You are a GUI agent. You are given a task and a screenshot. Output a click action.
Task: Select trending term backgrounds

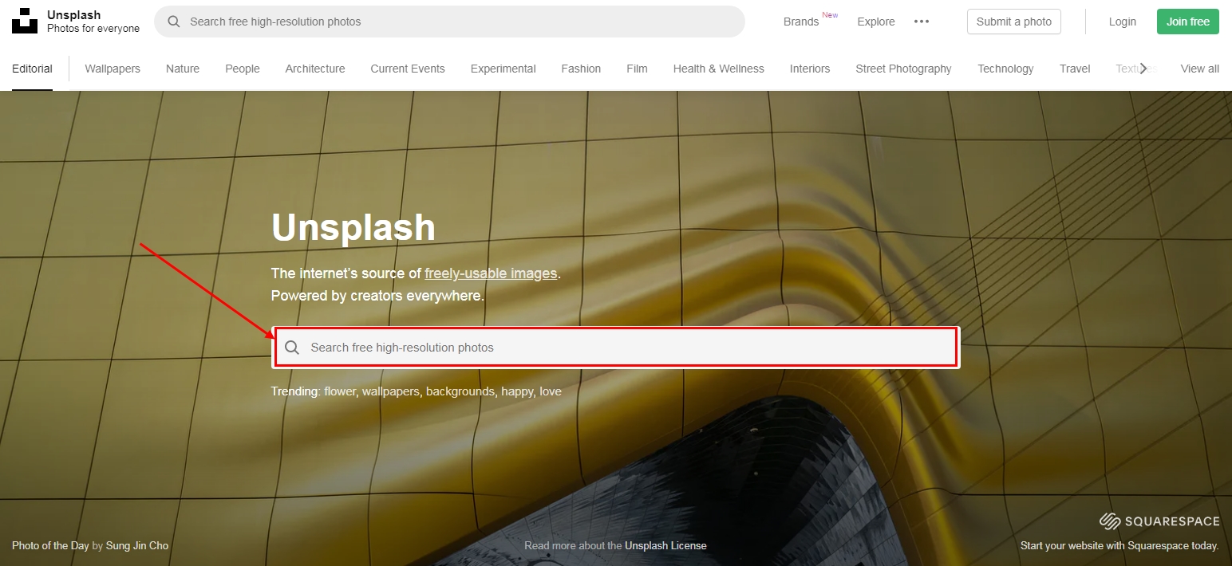pyautogui.click(x=460, y=391)
